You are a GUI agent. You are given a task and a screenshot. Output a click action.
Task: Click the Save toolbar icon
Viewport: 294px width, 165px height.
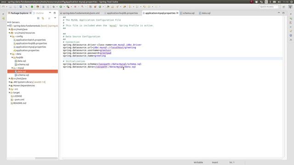pyautogui.click(x=11, y=7)
